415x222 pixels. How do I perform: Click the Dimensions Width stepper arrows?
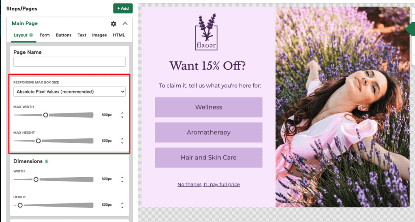(x=122, y=179)
